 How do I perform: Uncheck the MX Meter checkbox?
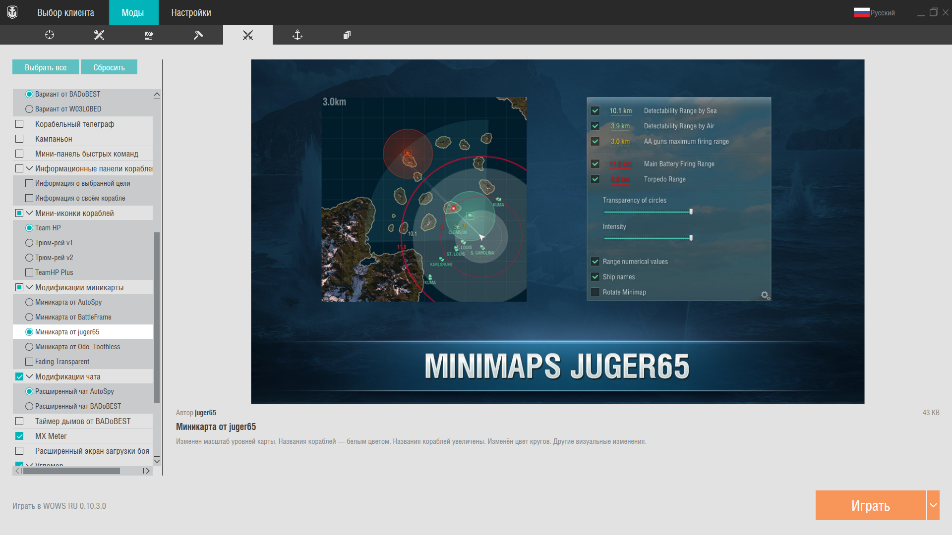point(19,436)
